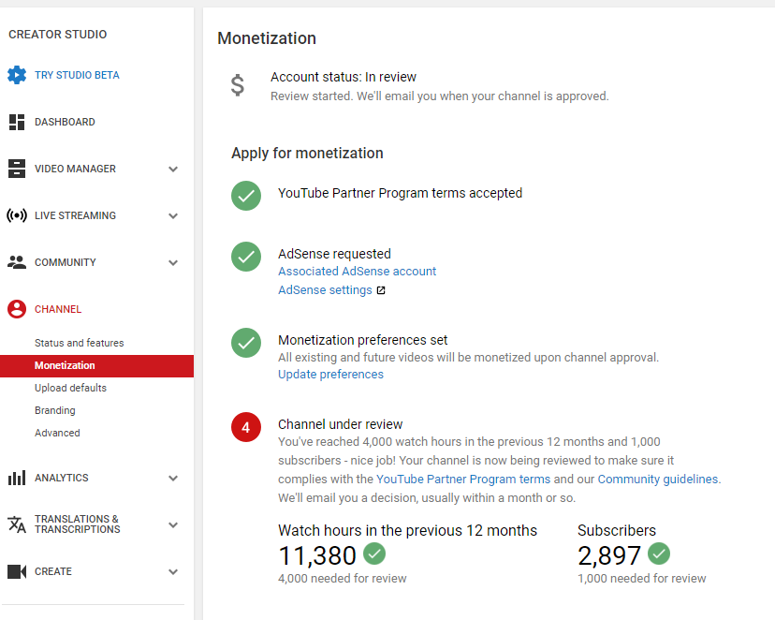775x620 pixels.
Task: Click the Translations & Transcriptions icon
Action: coord(17,524)
